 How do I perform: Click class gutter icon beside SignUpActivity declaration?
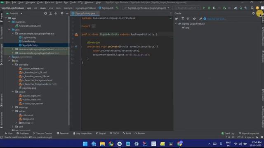point(76,35)
